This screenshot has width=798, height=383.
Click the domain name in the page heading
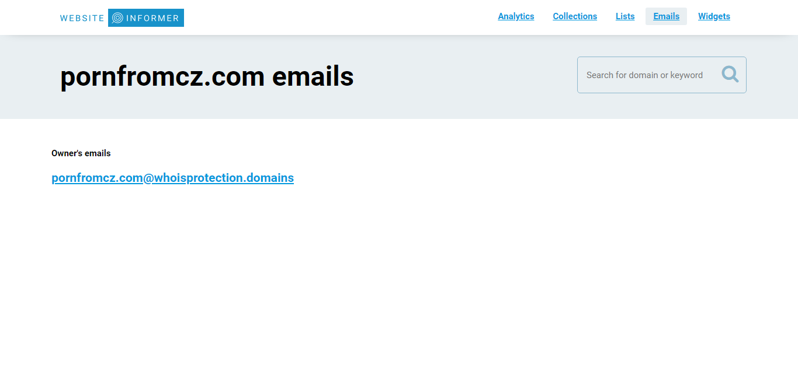pos(162,76)
